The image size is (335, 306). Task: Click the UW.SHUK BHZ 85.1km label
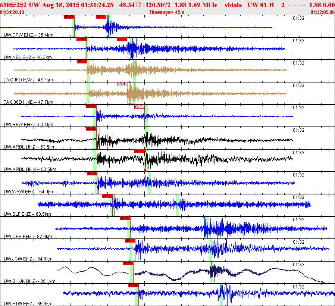pyautogui.click(x=29, y=281)
